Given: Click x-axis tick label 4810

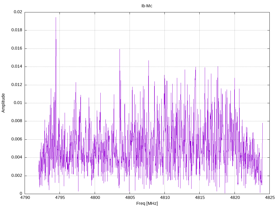Looking at the screenshot, I should point(165,198).
